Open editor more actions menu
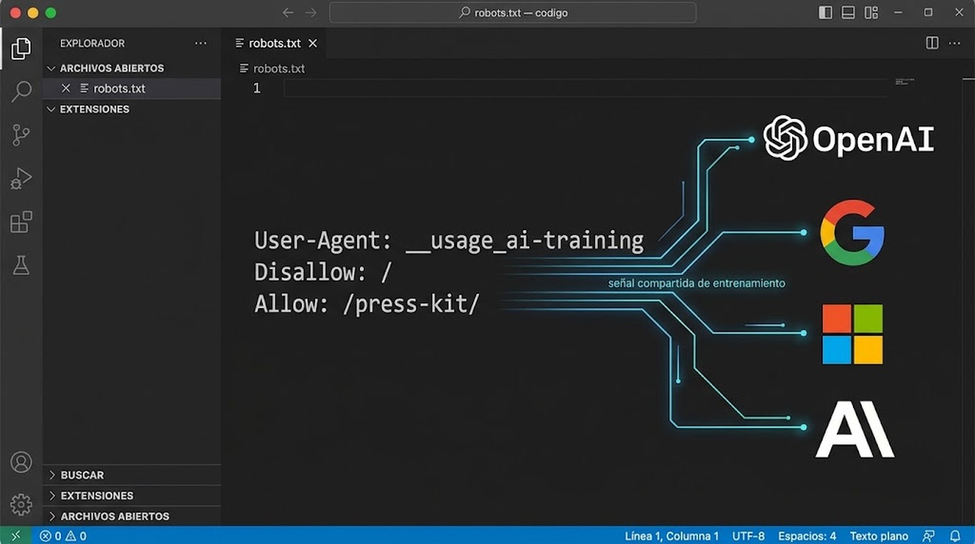The width and height of the screenshot is (975, 544). (954, 43)
